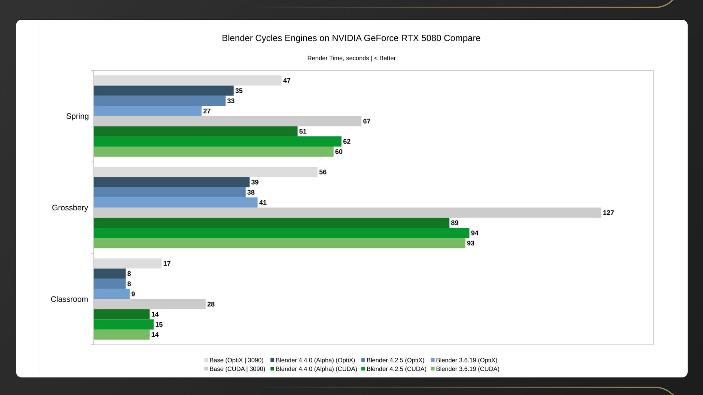The width and height of the screenshot is (703, 395).
Task: Click the Blender 4.2.5 (CUDA) legend swatch
Action: [x=363, y=369]
